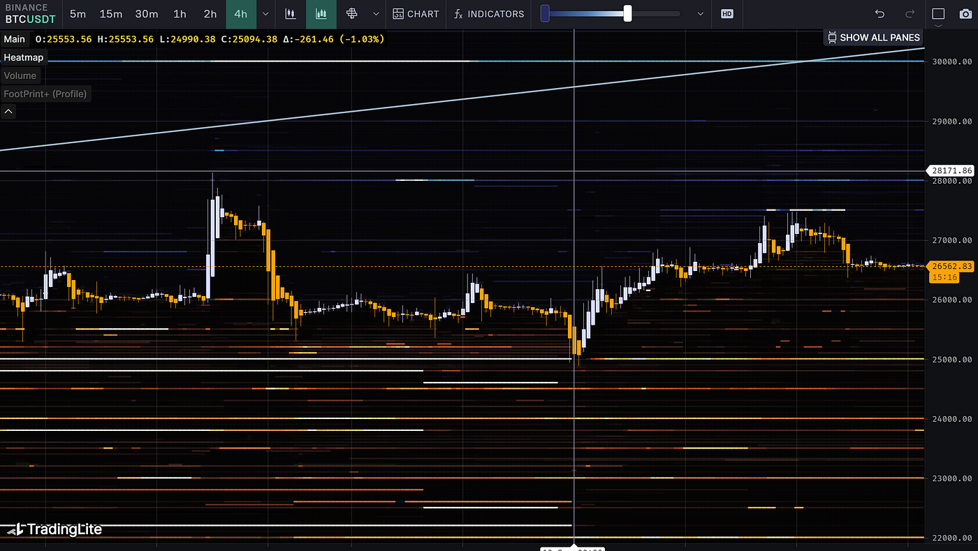Expand the timeframe dropdown arrow

coord(265,14)
